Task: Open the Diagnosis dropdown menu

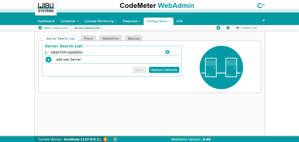Action: point(131,21)
